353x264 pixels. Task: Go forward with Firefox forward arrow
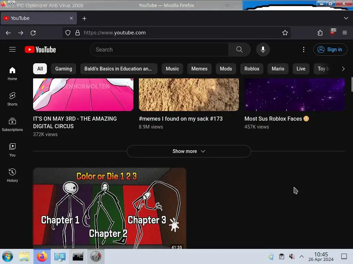tap(21, 33)
